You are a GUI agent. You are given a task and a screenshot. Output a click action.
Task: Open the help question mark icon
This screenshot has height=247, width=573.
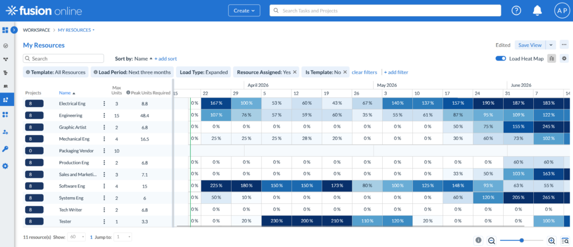pyautogui.click(x=516, y=11)
